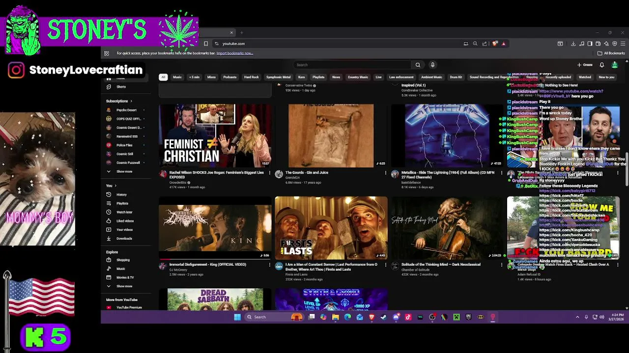Open the YouTube account avatar menu
The height and width of the screenshot is (353, 629).
[614, 65]
